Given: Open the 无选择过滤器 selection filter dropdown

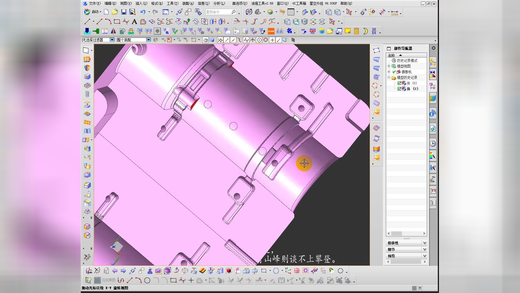Looking at the screenshot, I should pyautogui.click(x=112, y=40).
